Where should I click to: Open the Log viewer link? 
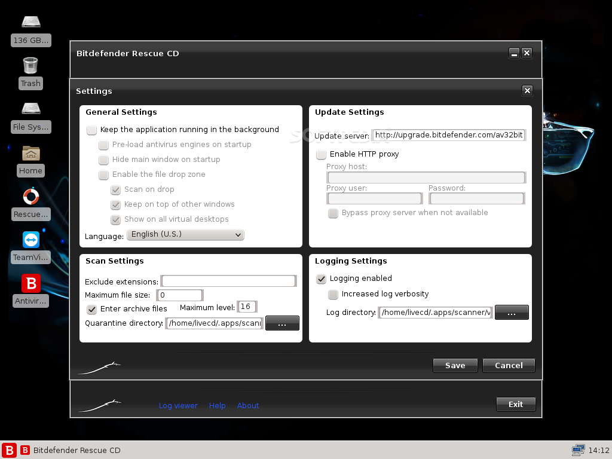pos(178,406)
